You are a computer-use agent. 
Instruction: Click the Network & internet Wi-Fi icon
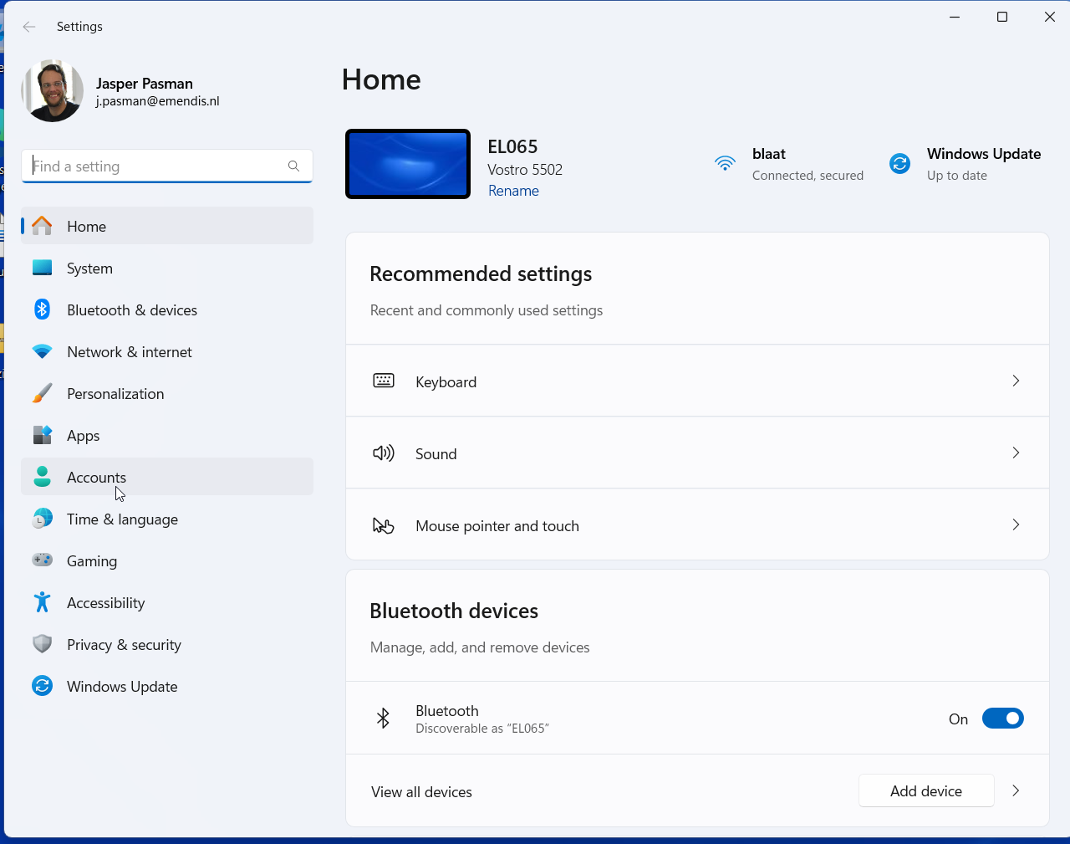42,352
